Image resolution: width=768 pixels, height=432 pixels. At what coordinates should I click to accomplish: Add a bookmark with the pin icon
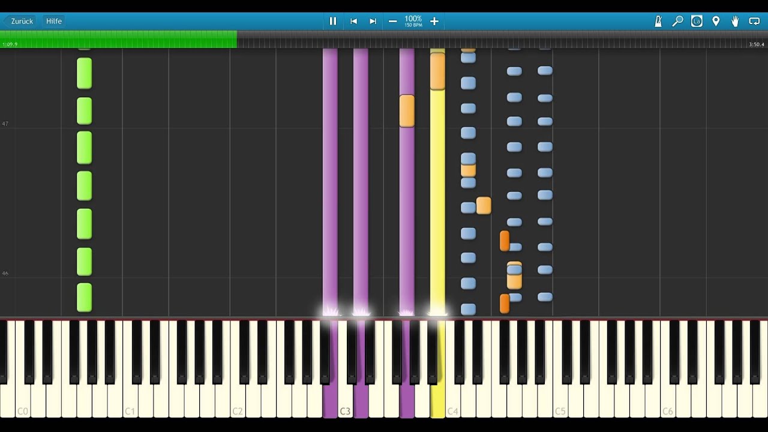click(x=716, y=21)
